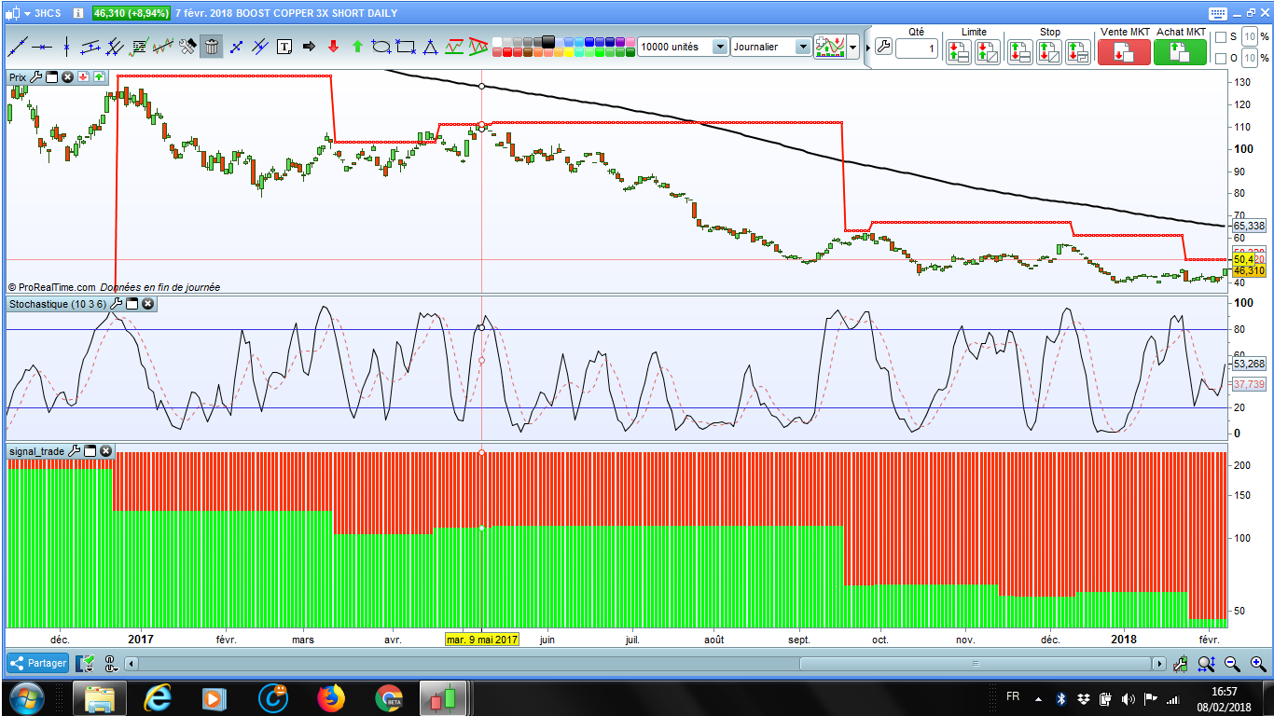The height and width of the screenshot is (716, 1274).
Task: Select the rectangle drawing tool
Action: point(406,47)
